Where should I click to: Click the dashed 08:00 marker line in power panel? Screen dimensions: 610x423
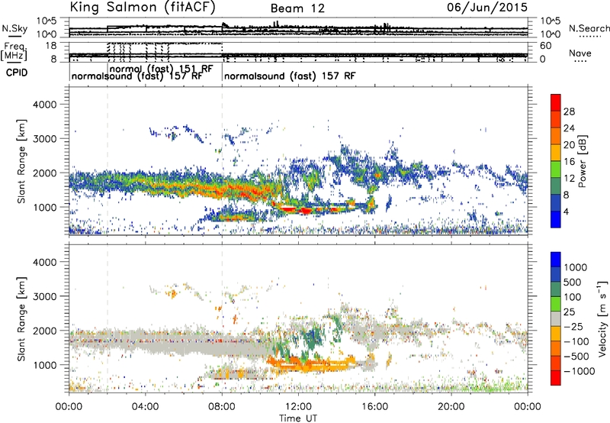(222, 160)
